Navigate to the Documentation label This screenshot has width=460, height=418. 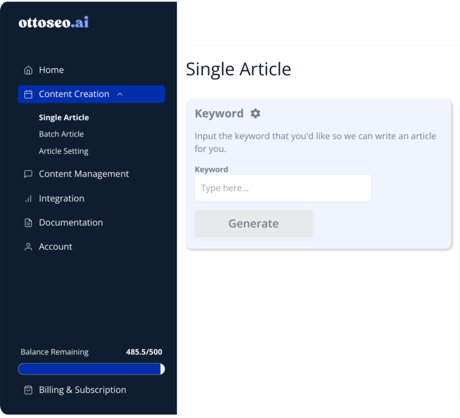click(x=71, y=223)
